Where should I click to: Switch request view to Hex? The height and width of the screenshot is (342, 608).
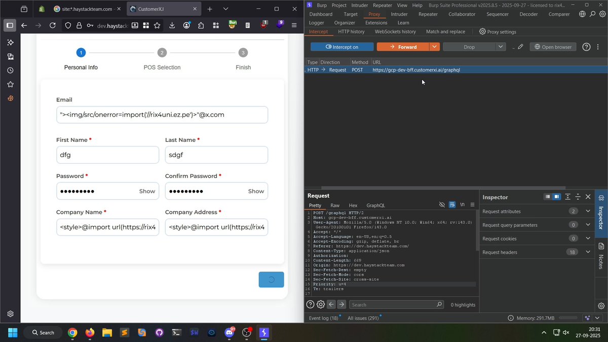coord(353,205)
